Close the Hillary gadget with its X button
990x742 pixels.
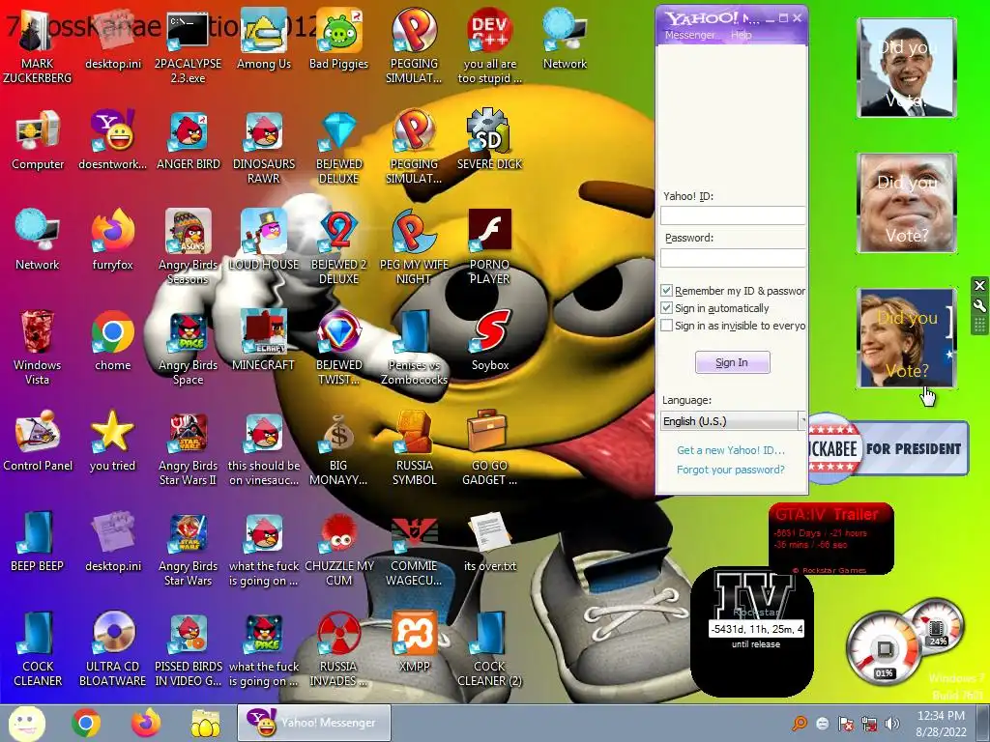[979, 285]
